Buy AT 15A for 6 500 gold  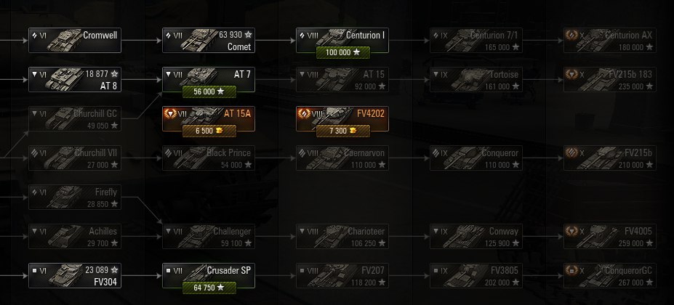209,131
